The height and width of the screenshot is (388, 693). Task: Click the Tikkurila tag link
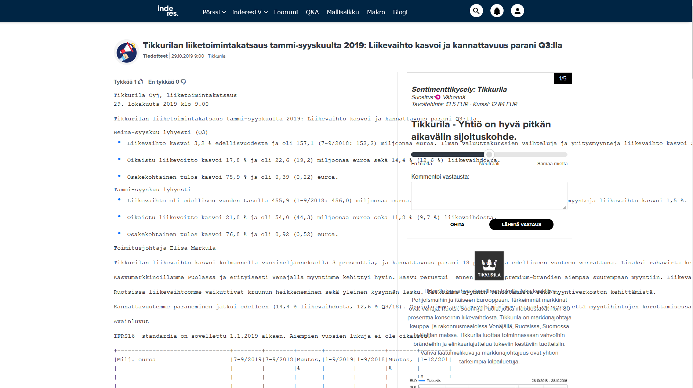[x=217, y=56]
